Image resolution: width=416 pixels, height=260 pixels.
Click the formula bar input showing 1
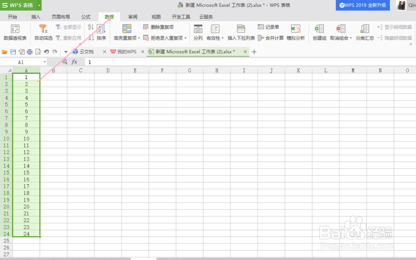(249, 62)
